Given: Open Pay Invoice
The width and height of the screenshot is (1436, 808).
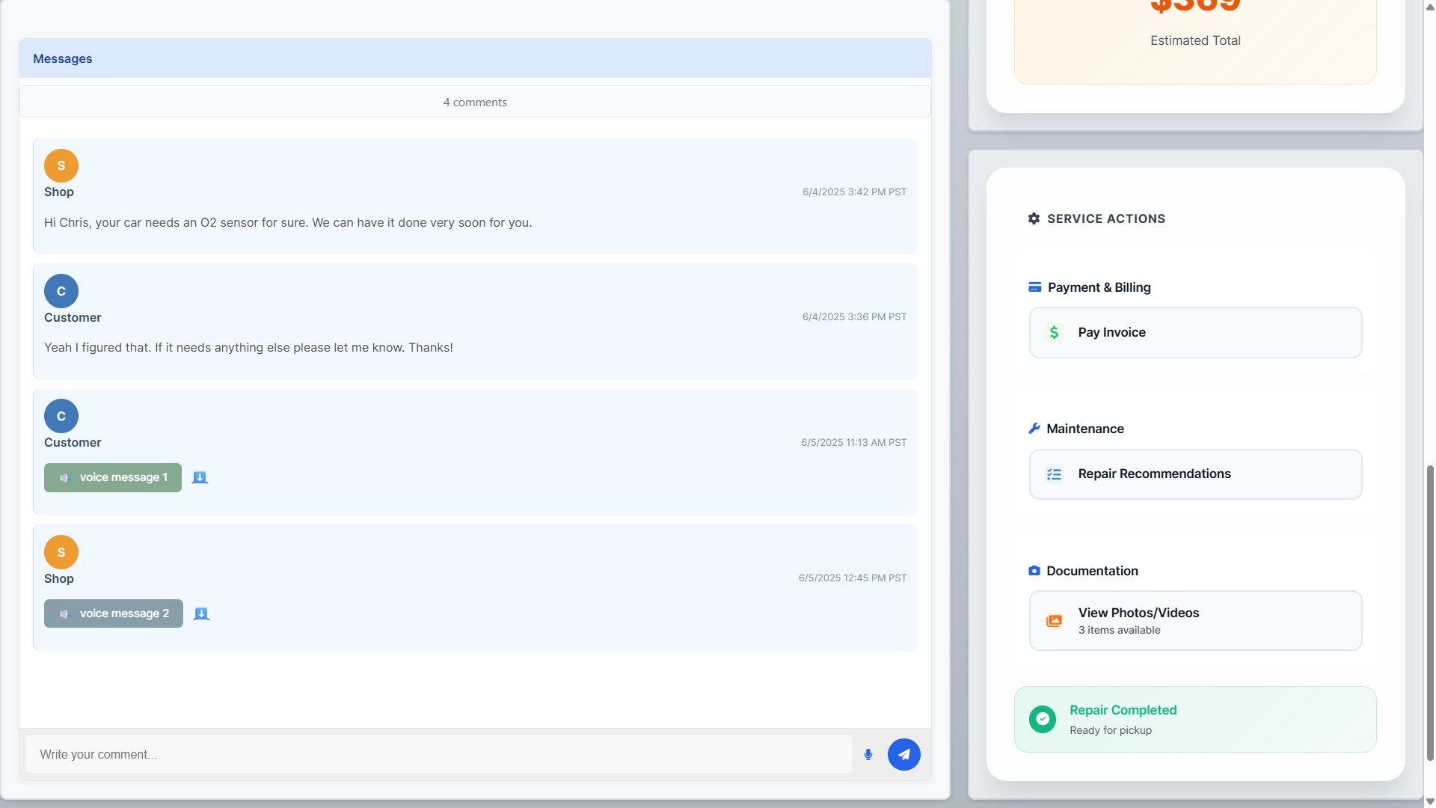Looking at the screenshot, I should (1194, 332).
